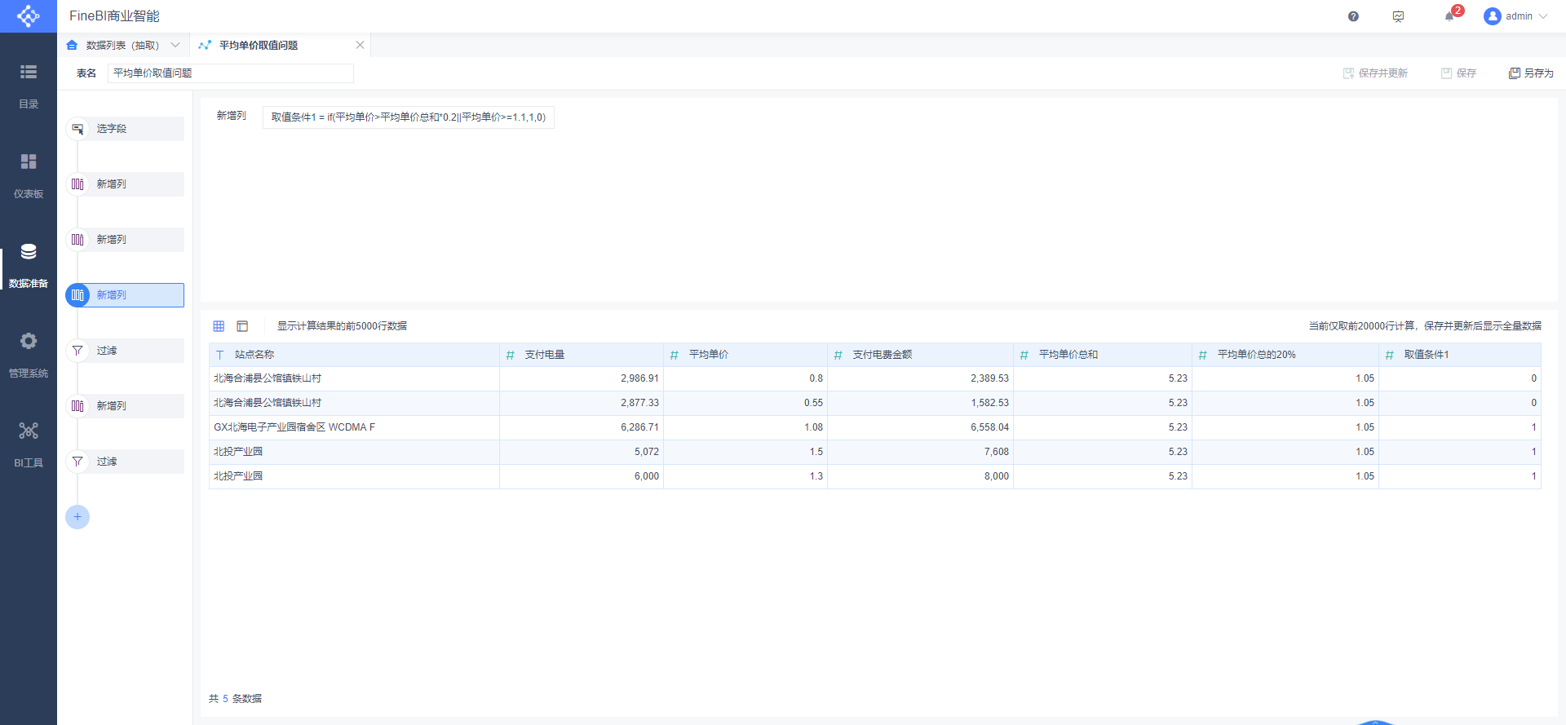The width and height of the screenshot is (1566, 725).
Task: Expand the admin account dropdown arrow
Action: coord(1543,16)
